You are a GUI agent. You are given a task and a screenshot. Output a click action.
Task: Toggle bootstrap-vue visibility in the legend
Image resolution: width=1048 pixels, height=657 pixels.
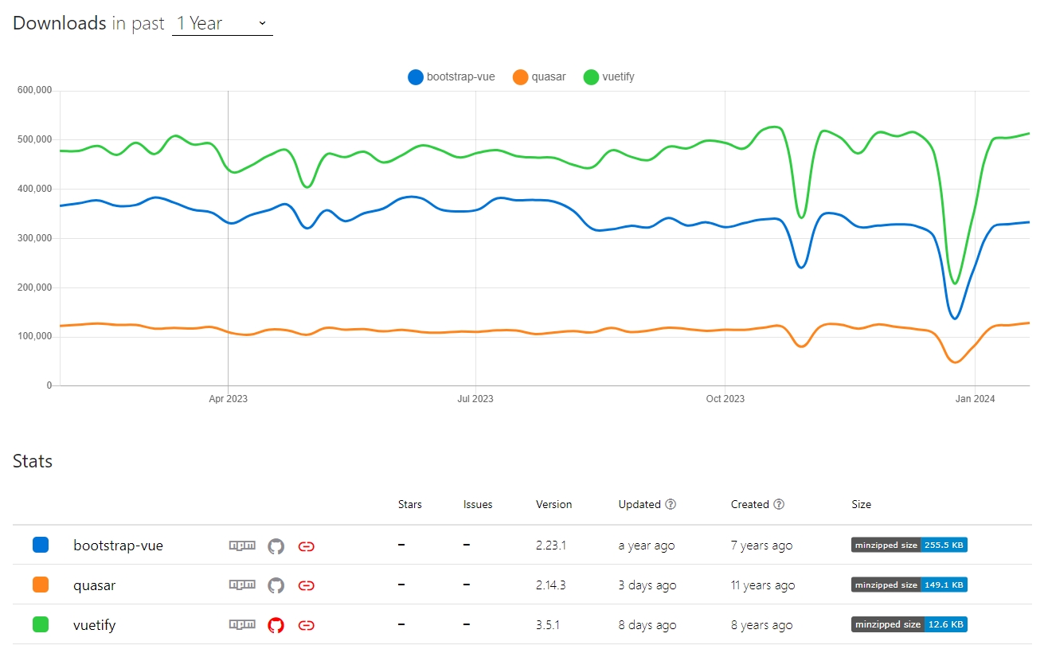451,76
